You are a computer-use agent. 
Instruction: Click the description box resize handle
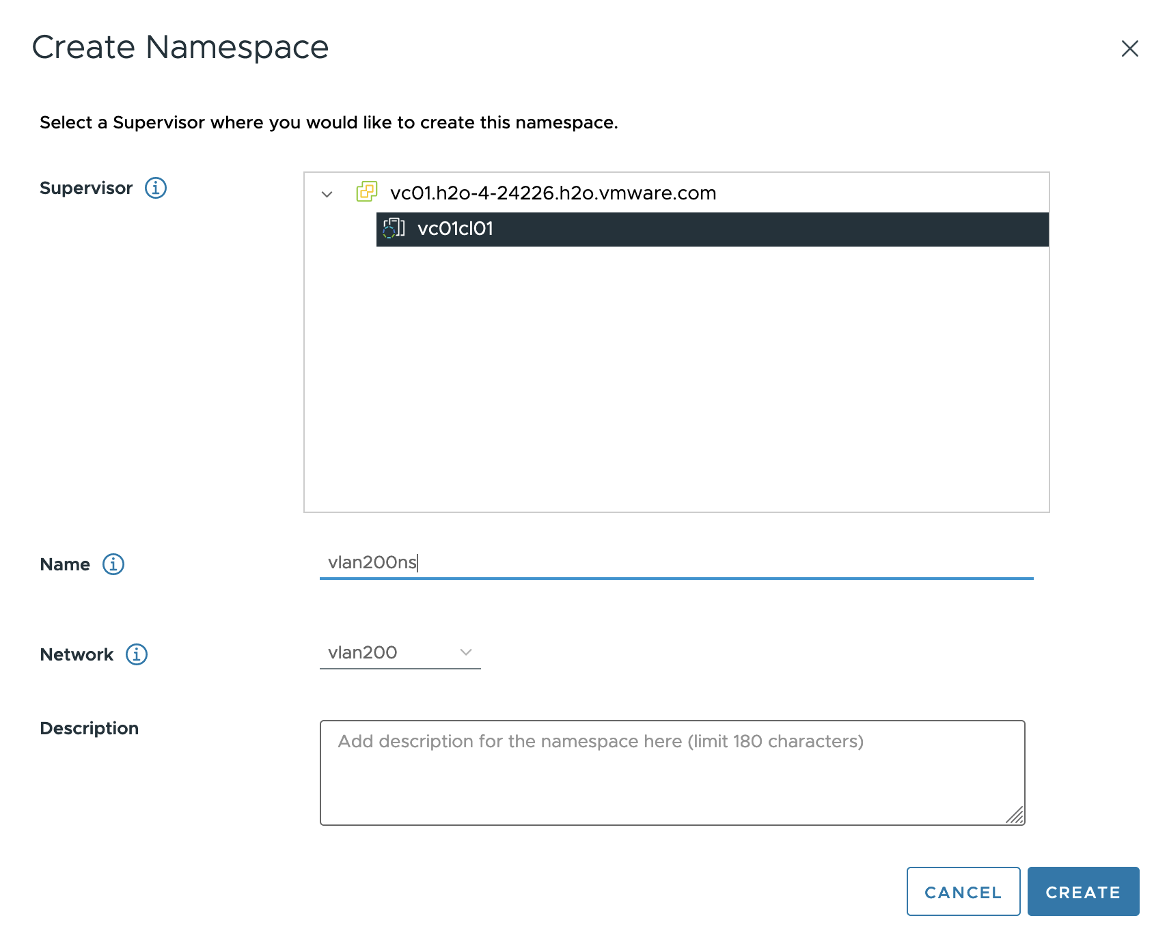pyautogui.click(x=1015, y=816)
